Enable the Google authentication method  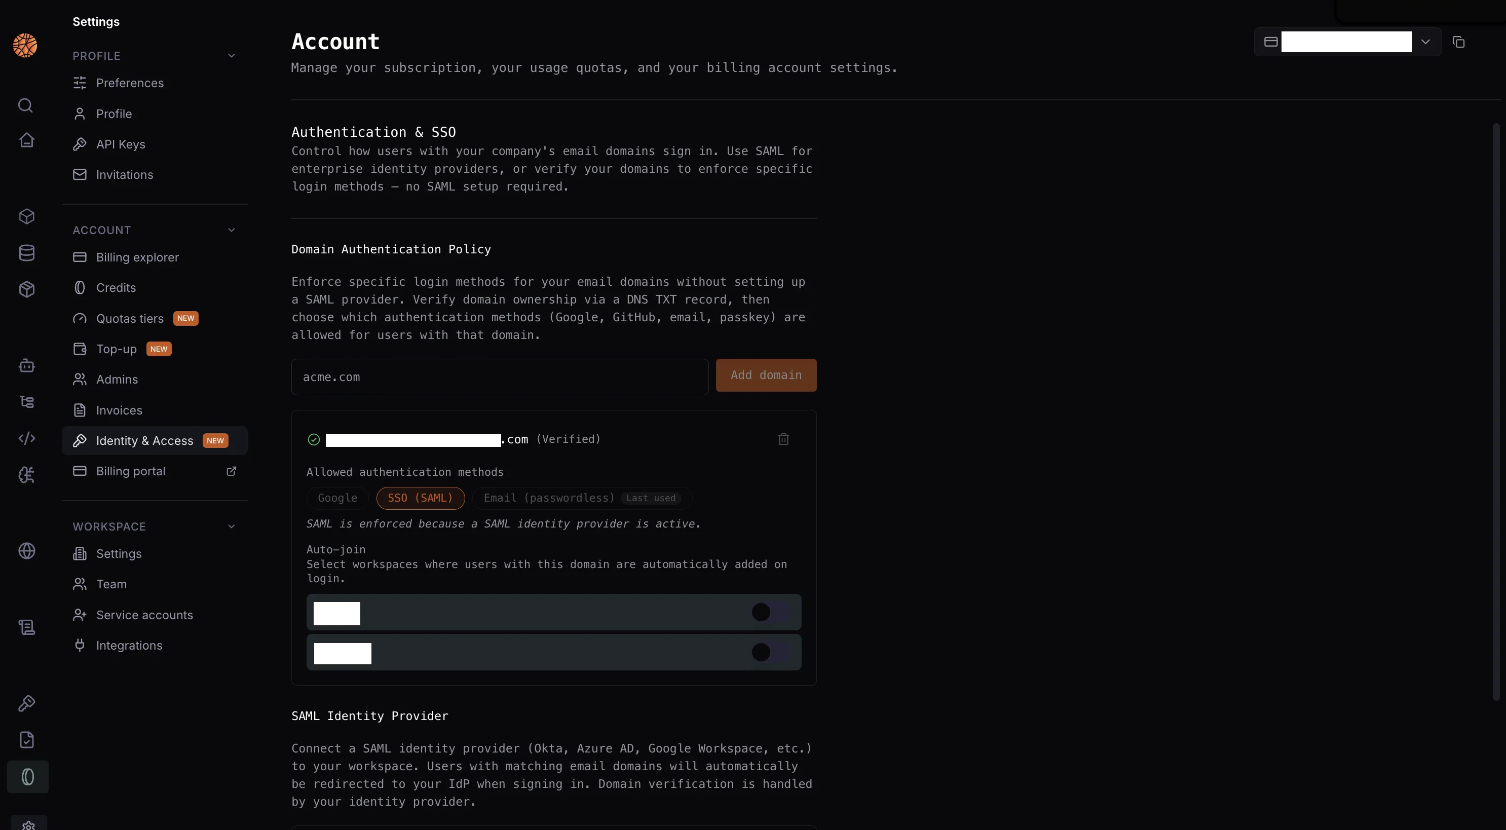point(337,498)
